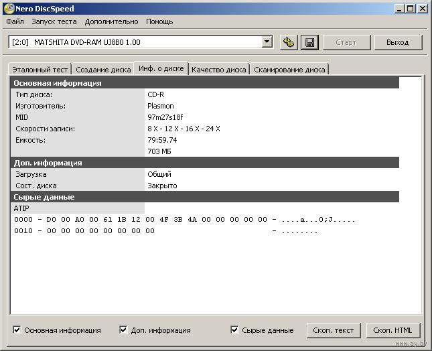432x351 pixels.
Task: Select the MATSHITA DVD-RAM drive combo box
Action: (141, 42)
